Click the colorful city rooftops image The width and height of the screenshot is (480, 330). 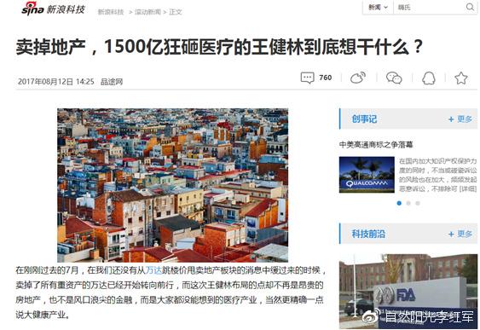173,185
